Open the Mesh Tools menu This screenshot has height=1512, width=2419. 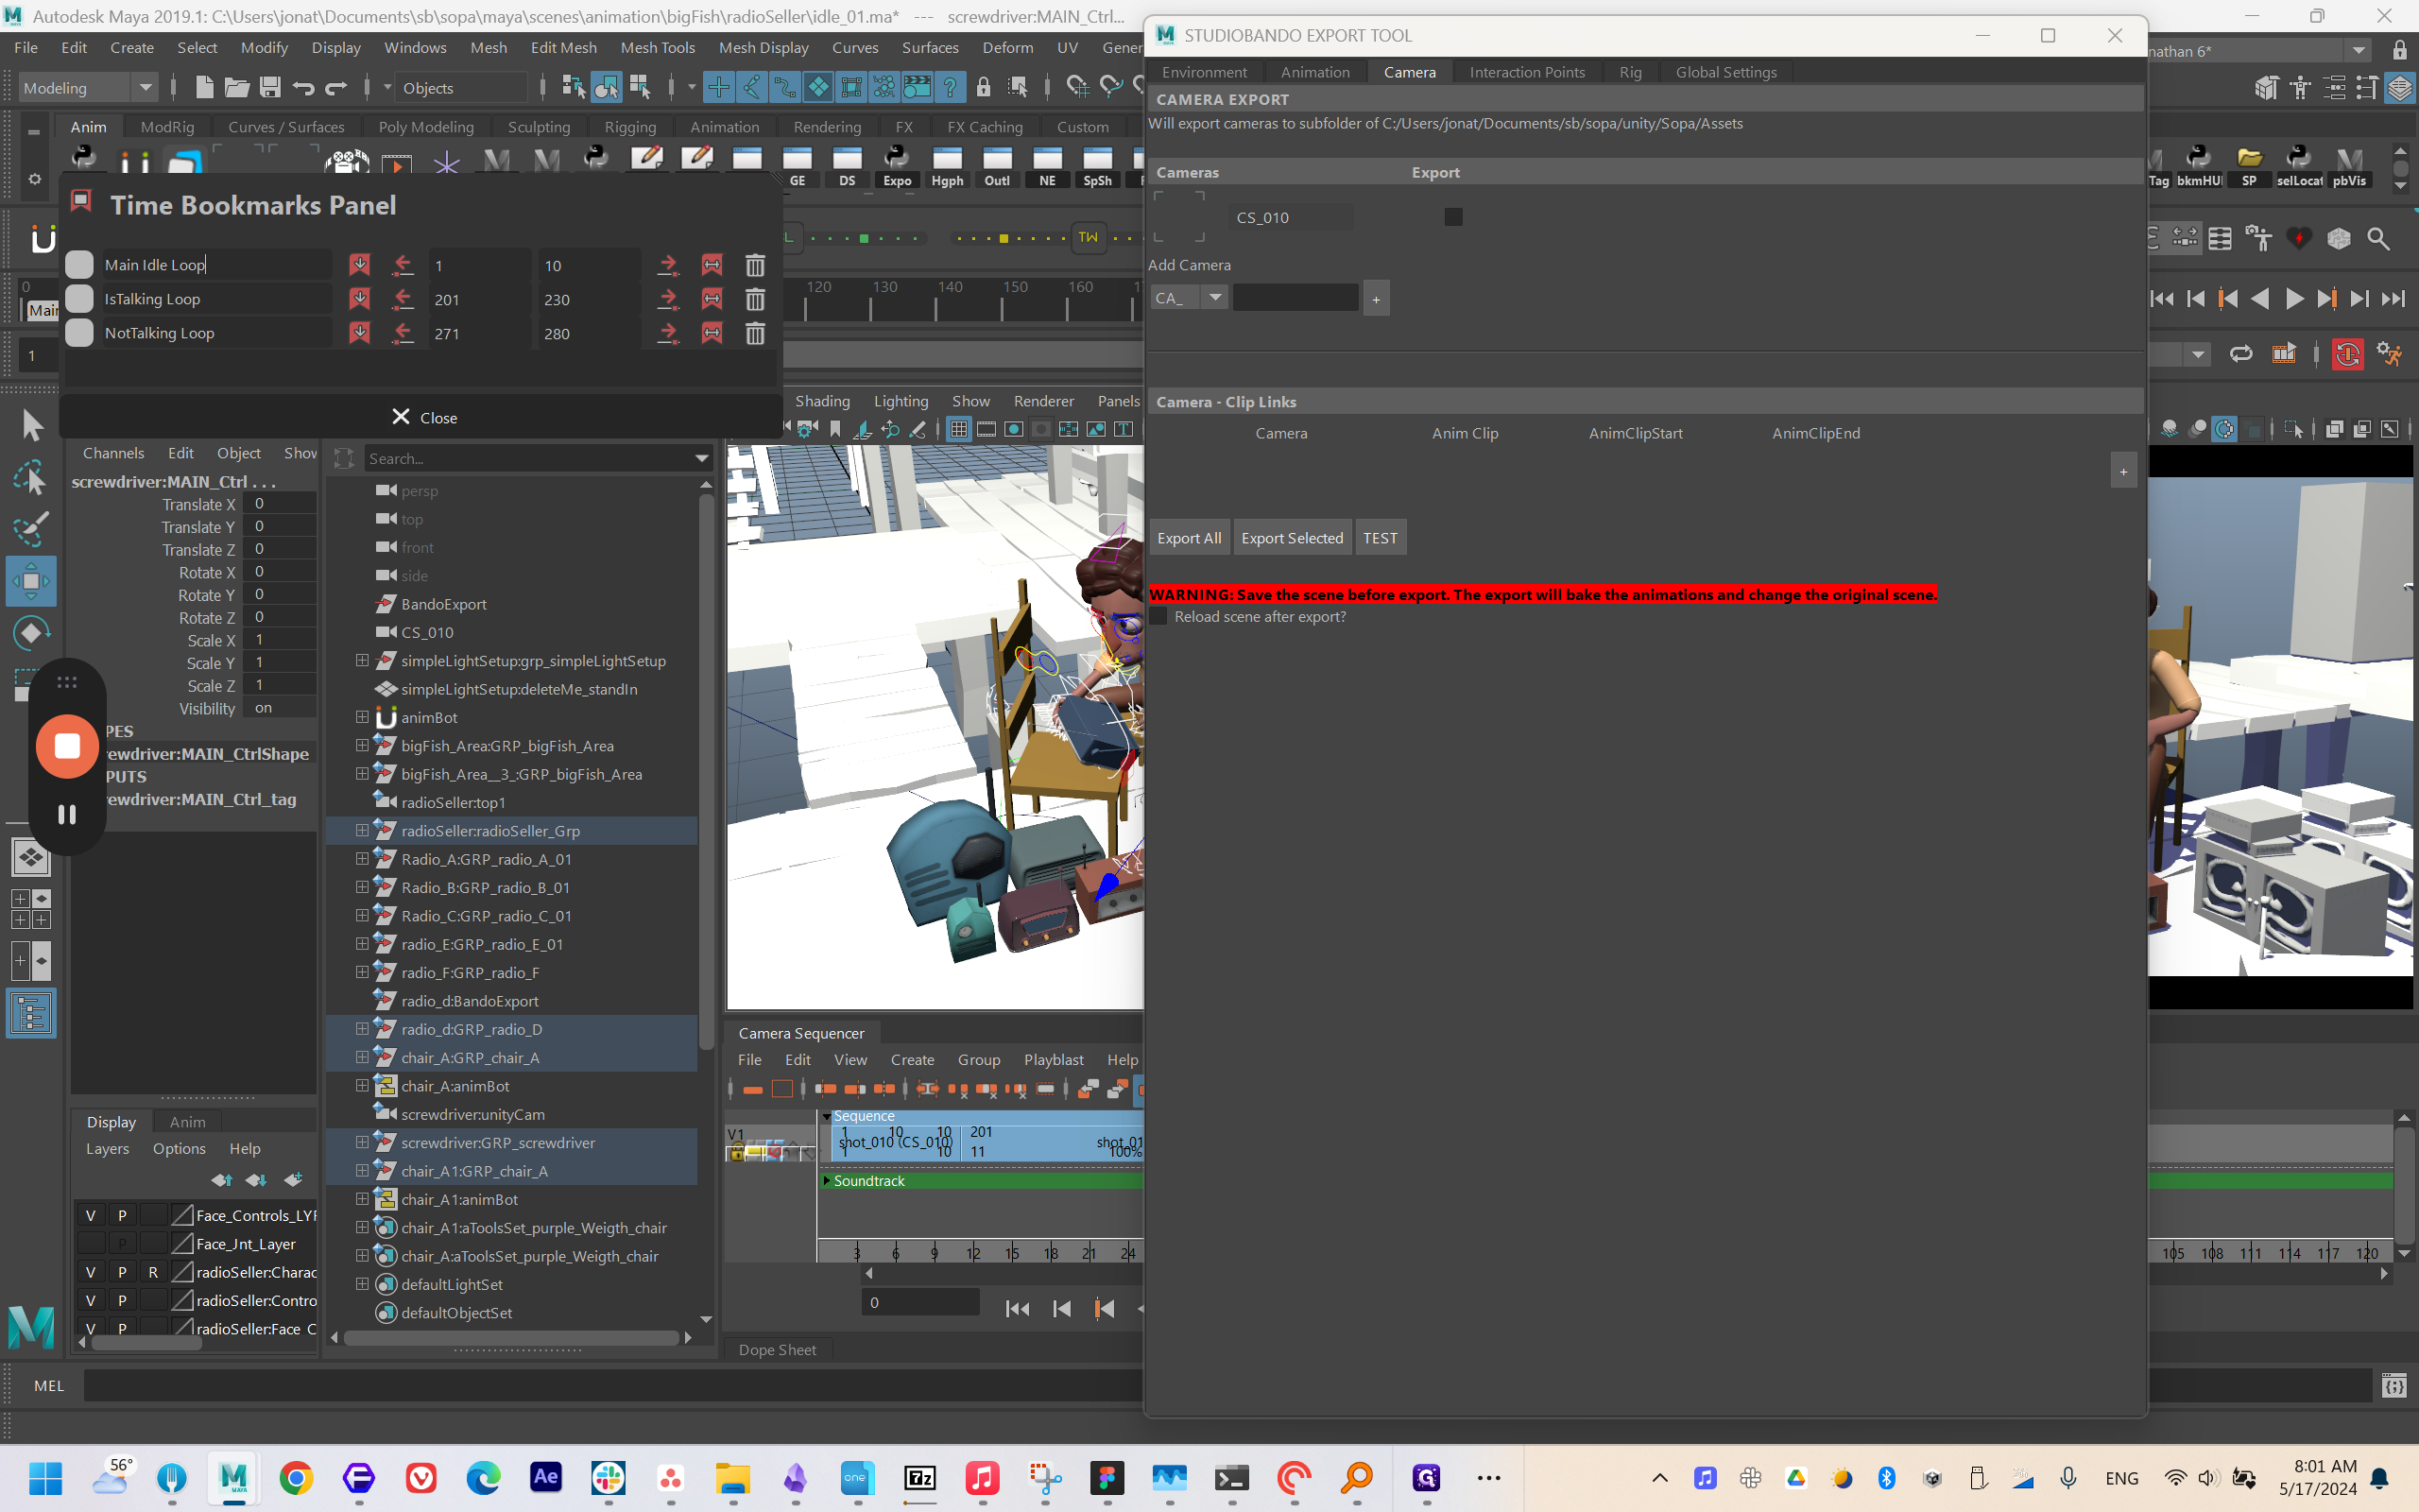657,47
